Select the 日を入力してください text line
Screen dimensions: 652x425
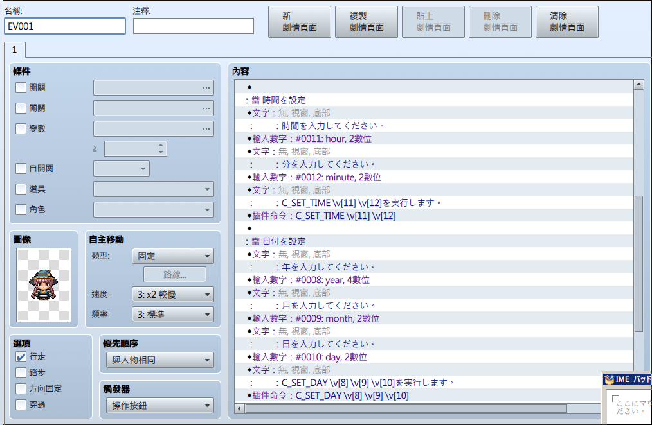434,344
